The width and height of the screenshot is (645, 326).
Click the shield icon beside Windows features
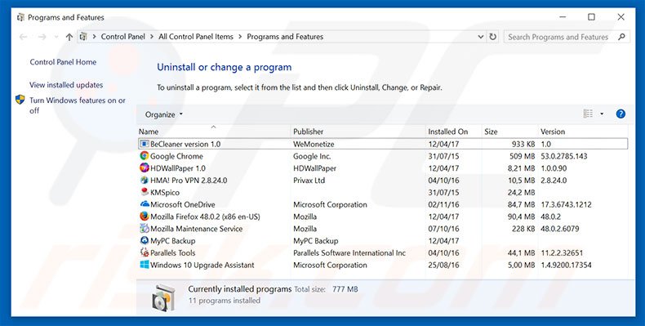click(x=20, y=100)
